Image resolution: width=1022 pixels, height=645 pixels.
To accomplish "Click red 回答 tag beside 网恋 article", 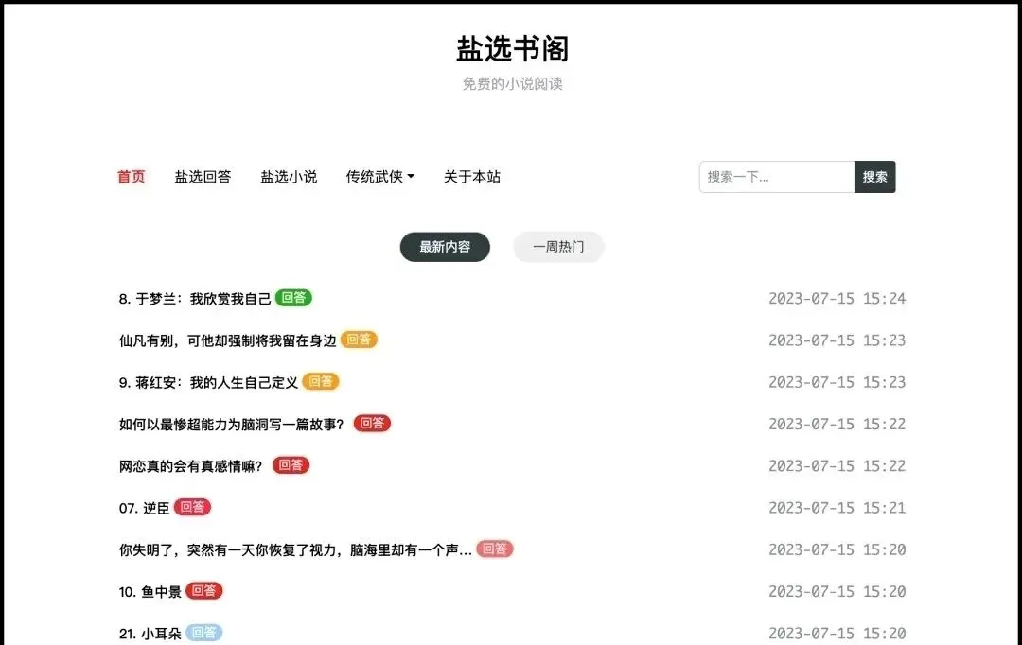I will [x=291, y=465].
